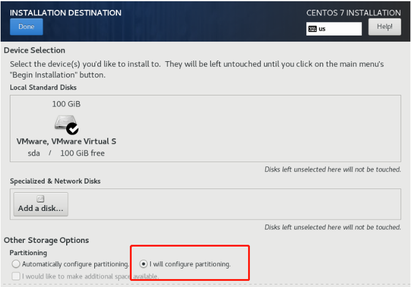Click the keyboard icon beside us
The width and height of the screenshot is (411, 287).
point(312,29)
